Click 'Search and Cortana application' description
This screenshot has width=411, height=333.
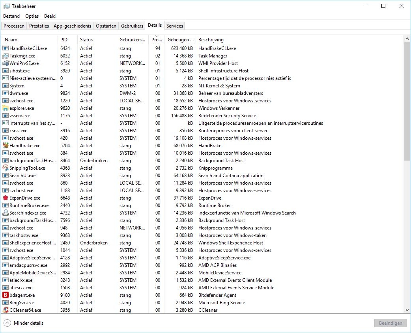coord(231,176)
